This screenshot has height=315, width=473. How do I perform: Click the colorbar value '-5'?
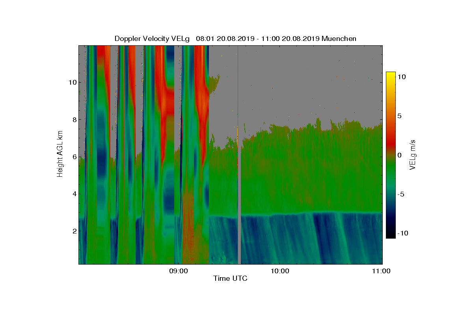point(400,194)
